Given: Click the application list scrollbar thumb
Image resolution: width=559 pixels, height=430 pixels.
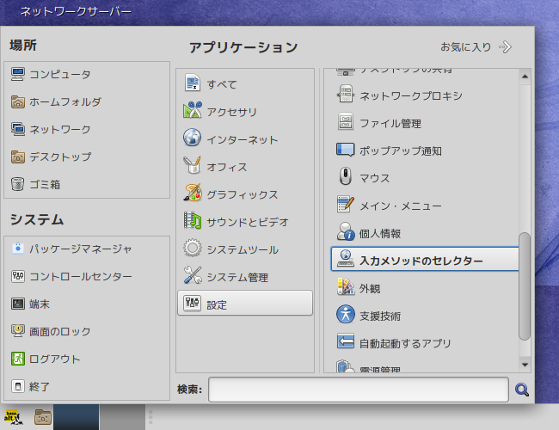Looking at the screenshot, I should point(525,286).
